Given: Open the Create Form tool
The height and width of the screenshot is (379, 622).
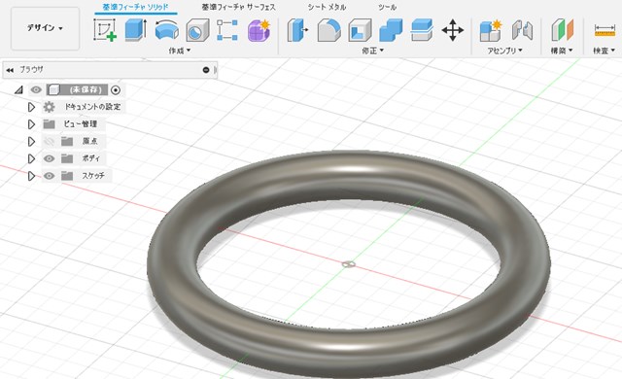Looking at the screenshot, I should [x=259, y=30].
